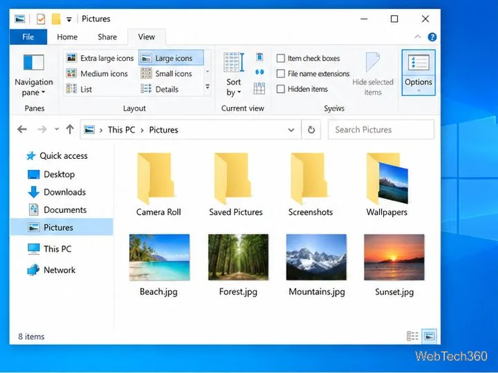
Task: Click the Group by icon in Current view
Action: [259, 57]
